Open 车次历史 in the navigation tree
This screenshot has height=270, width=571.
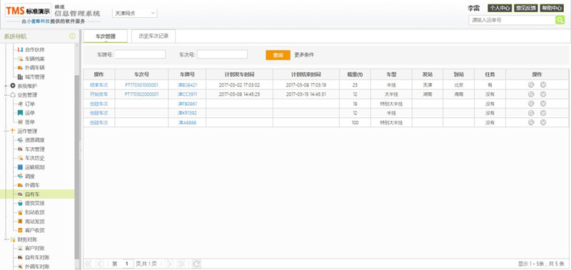click(35, 158)
